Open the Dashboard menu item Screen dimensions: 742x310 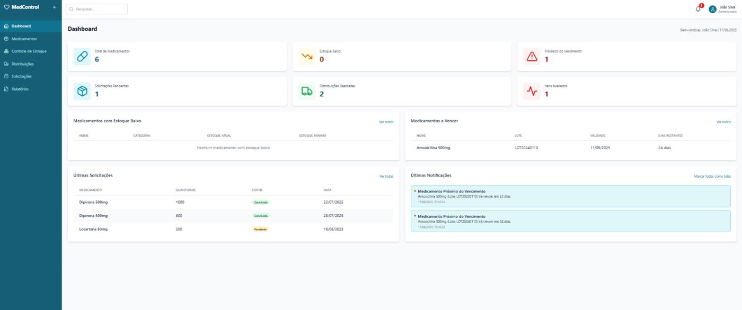click(31, 26)
